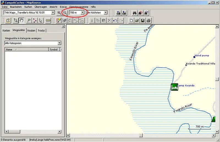The height and width of the screenshot is (142, 220).
Task: Click the Hand pump marker on map
Action: pyautogui.click(x=194, y=57)
